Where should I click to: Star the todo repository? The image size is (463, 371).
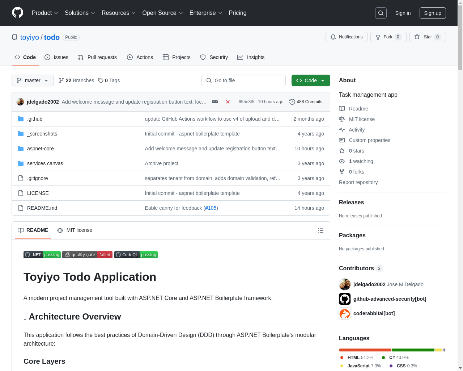428,37
